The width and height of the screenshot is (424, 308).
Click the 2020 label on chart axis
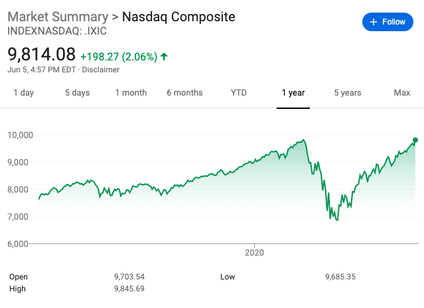pyautogui.click(x=255, y=252)
